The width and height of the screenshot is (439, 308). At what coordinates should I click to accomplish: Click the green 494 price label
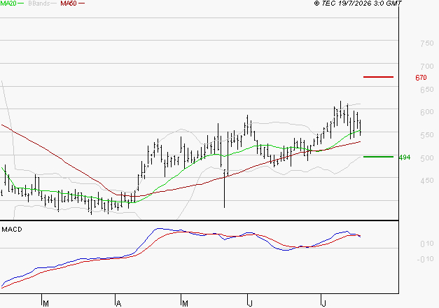[405, 157]
